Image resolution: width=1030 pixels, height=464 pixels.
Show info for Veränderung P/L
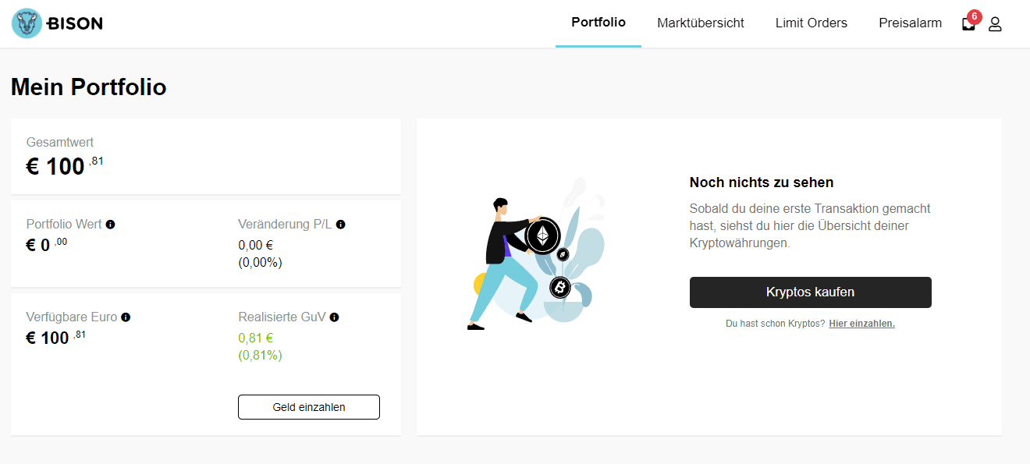[x=340, y=225]
